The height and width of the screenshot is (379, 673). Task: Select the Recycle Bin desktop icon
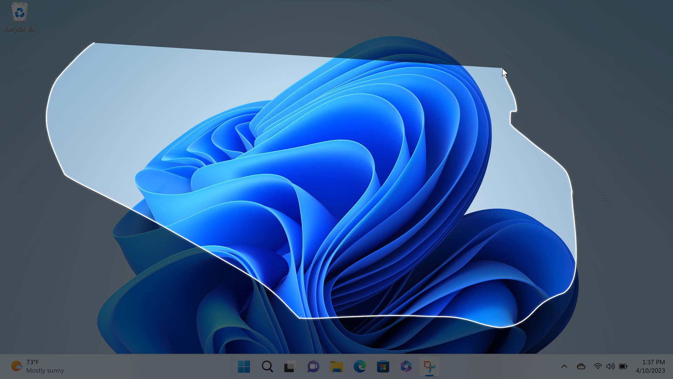[20, 17]
